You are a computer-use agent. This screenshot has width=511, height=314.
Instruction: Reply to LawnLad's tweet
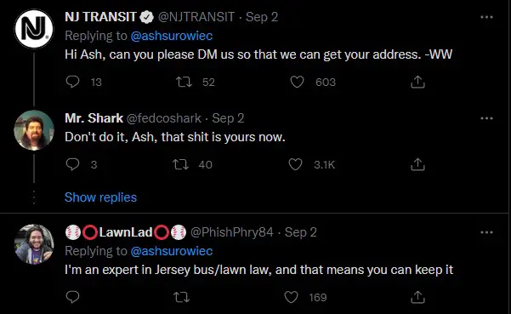pyautogui.click(x=72, y=297)
